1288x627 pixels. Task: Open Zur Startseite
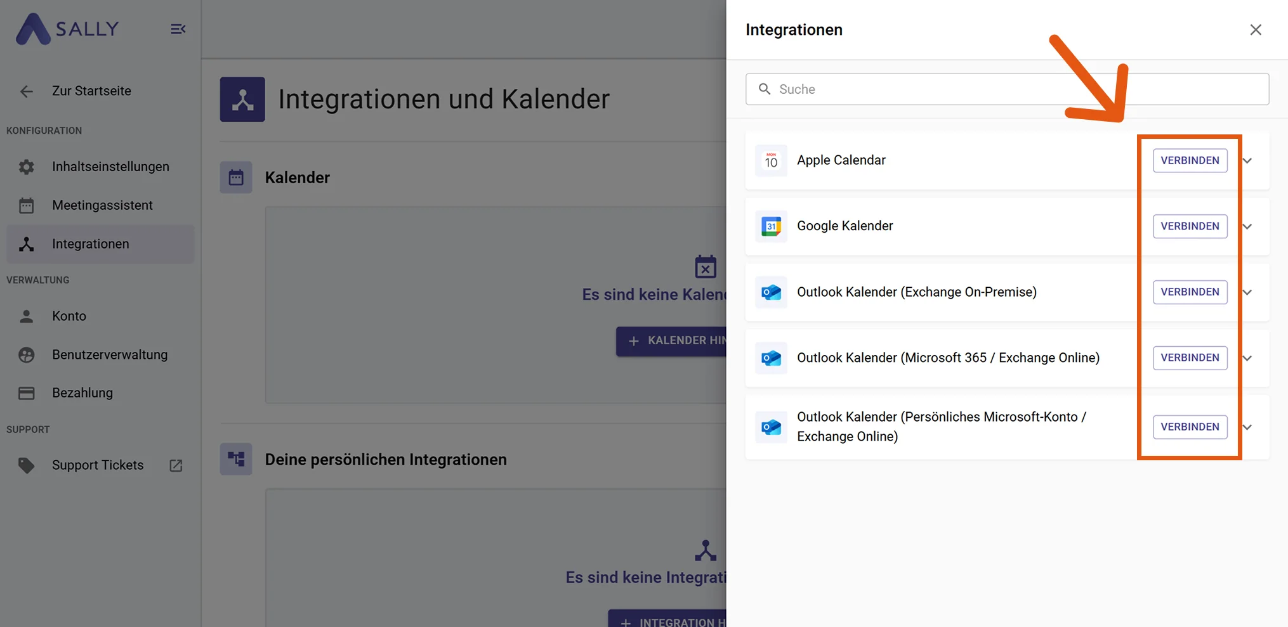pyautogui.click(x=91, y=91)
